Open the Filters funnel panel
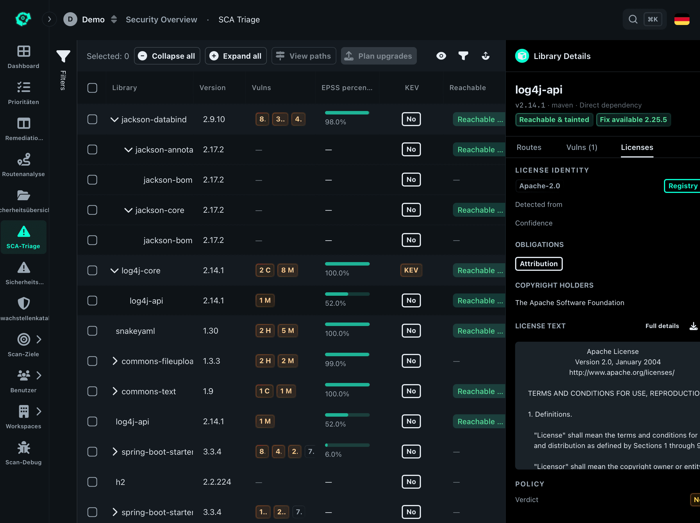The width and height of the screenshot is (700, 523). coord(63,56)
